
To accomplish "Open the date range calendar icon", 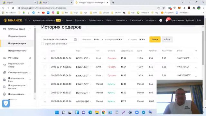I will (x=75, y=39).
